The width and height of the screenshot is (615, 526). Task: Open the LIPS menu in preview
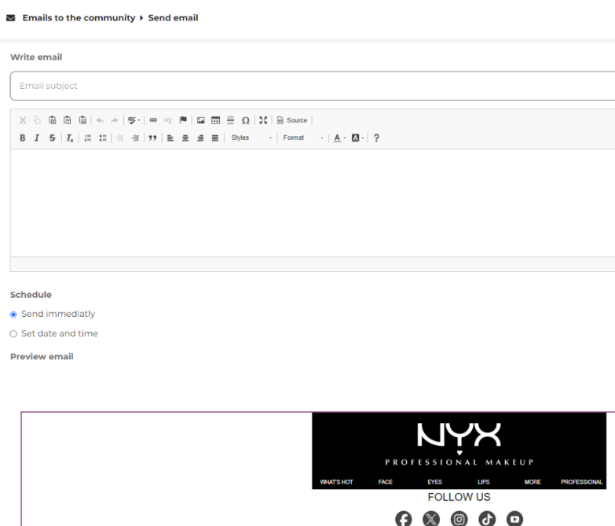pos(483,482)
